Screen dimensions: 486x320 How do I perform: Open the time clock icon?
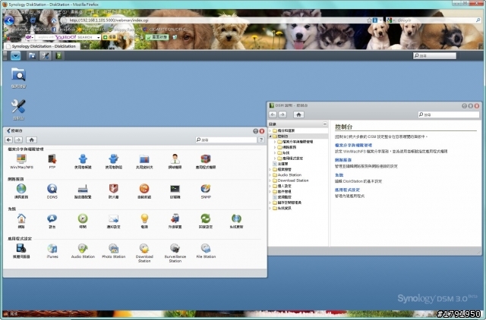(x=83, y=219)
